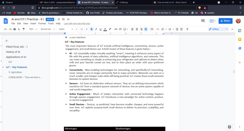Justify the text alignment
The height and width of the screenshot is (131, 244).
click(x=146, y=29)
